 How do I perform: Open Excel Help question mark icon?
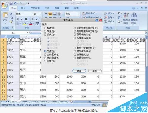(134, 8)
